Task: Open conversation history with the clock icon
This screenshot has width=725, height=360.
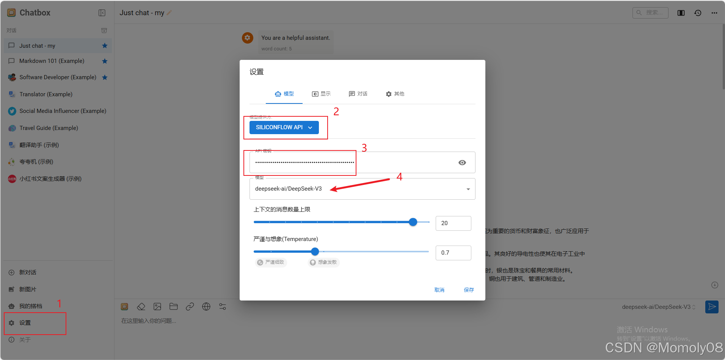Action: point(698,13)
